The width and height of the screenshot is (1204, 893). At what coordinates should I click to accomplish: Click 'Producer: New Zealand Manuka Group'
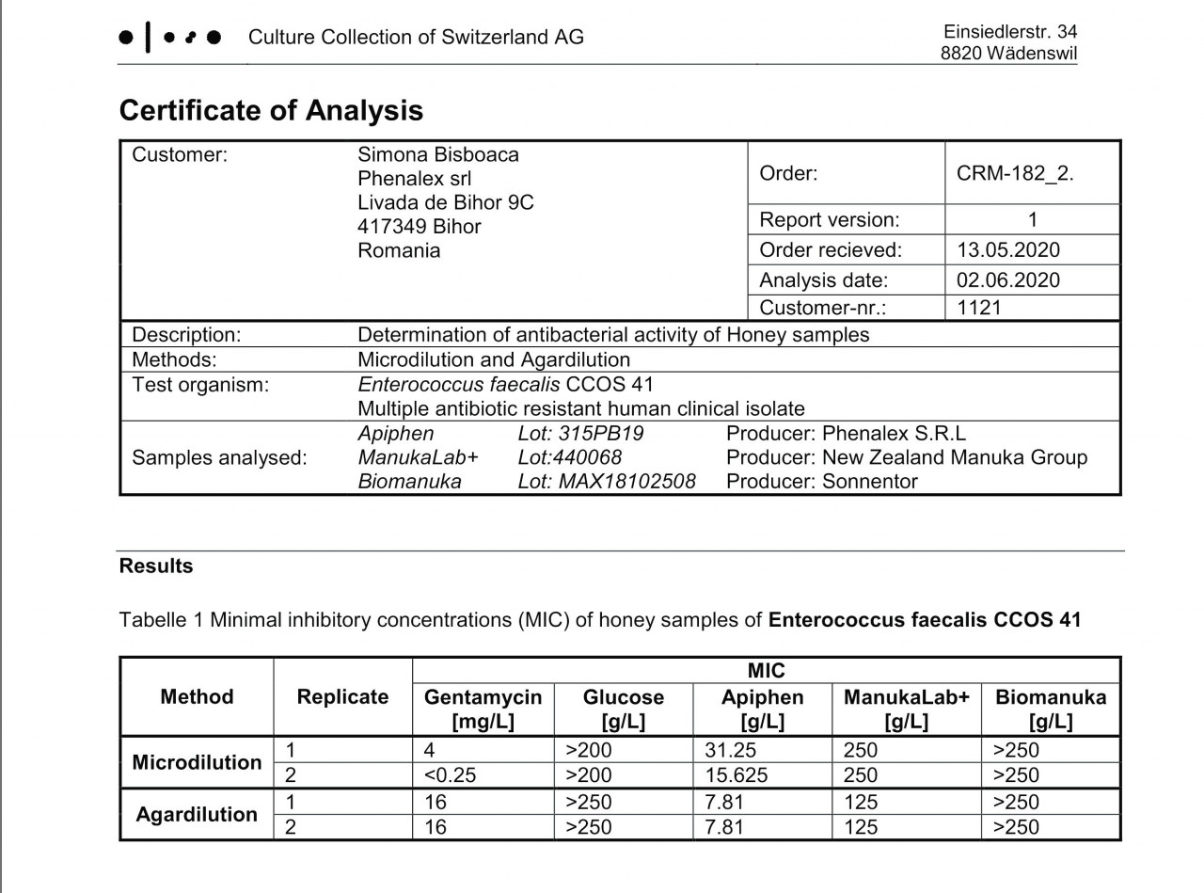click(x=907, y=458)
